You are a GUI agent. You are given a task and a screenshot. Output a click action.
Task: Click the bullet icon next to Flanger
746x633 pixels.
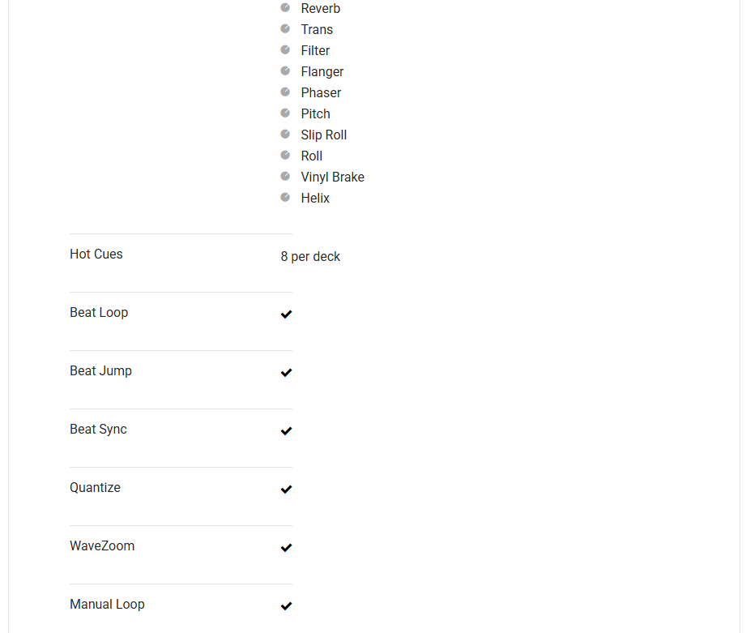click(x=285, y=71)
